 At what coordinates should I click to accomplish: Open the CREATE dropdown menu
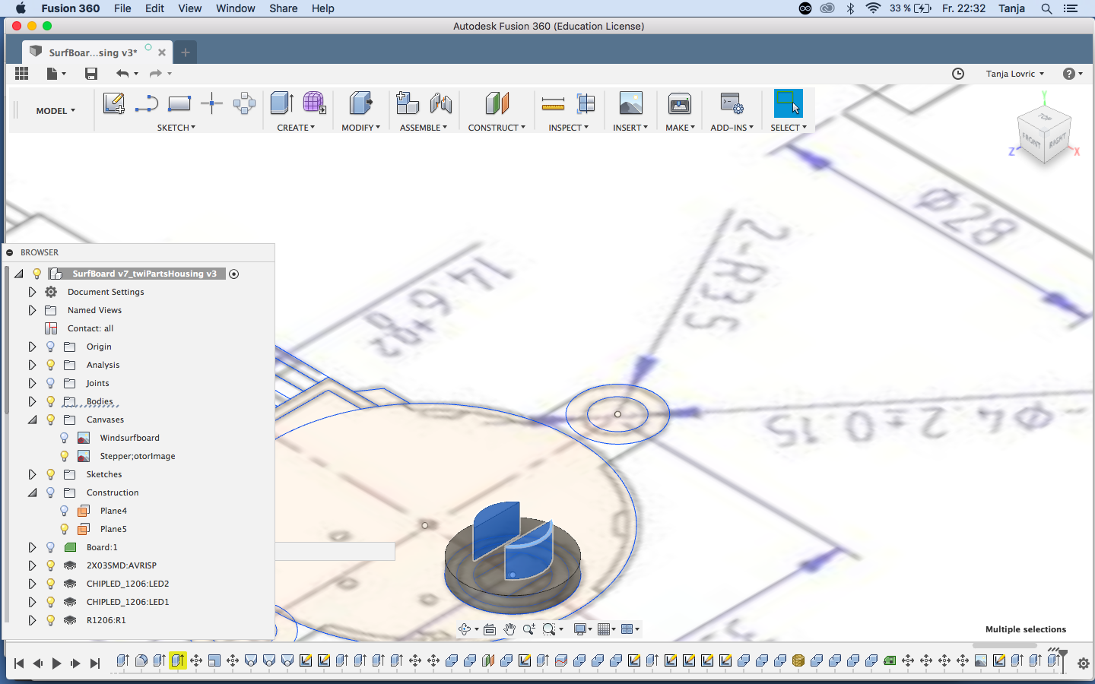pyautogui.click(x=296, y=128)
